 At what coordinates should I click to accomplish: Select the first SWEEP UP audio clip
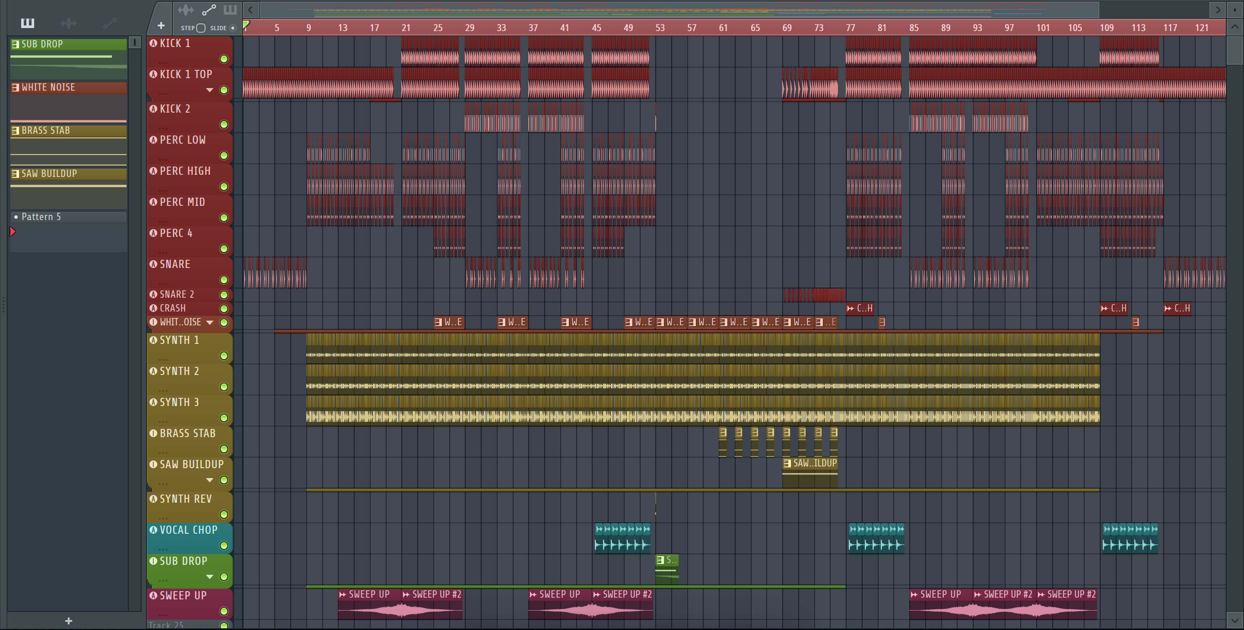369,604
